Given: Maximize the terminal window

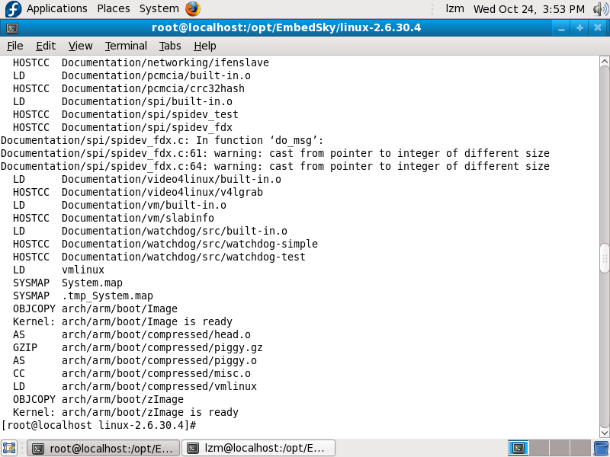Looking at the screenshot, I should point(579,28).
